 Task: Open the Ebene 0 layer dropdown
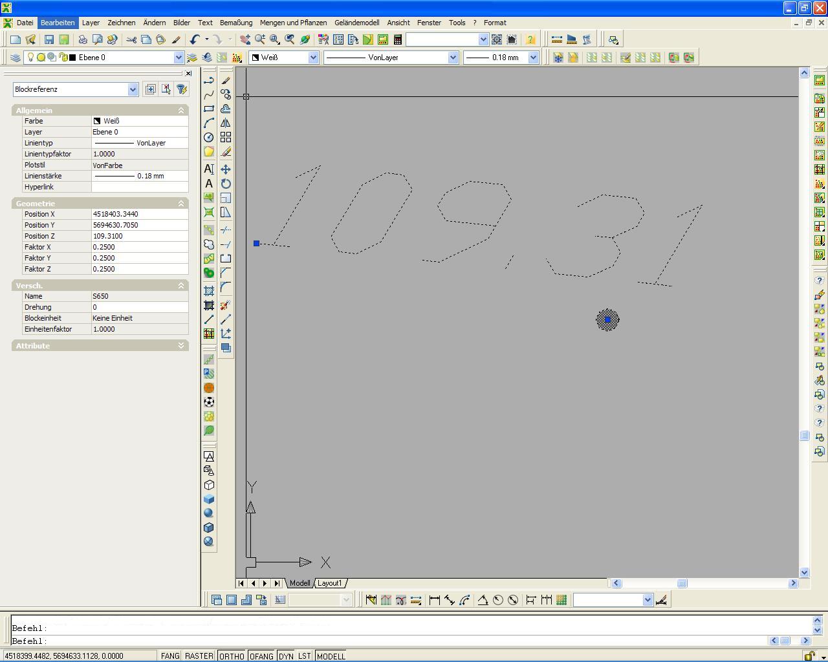[179, 58]
